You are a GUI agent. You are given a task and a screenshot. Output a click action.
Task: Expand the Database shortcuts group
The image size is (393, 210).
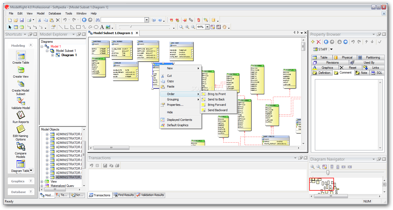(x=31, y=192)
